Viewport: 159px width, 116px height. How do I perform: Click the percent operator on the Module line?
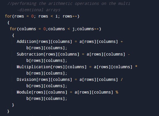pyautogui.click(x=117, y=92)
